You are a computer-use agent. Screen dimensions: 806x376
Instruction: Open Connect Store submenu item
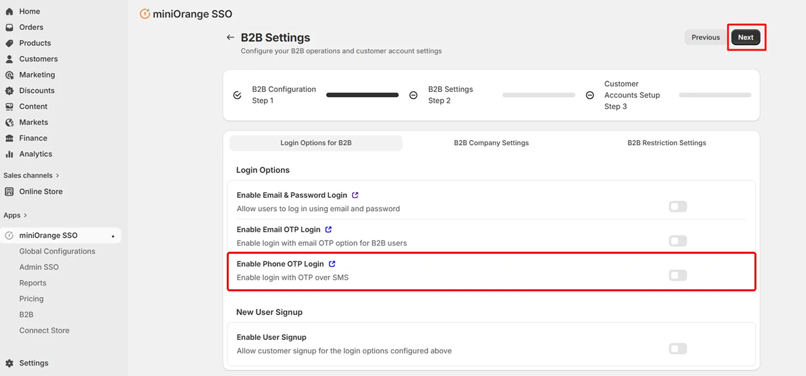[44, 331]
